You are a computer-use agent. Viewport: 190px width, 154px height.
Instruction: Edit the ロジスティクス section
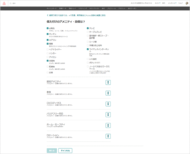point(108,104)
